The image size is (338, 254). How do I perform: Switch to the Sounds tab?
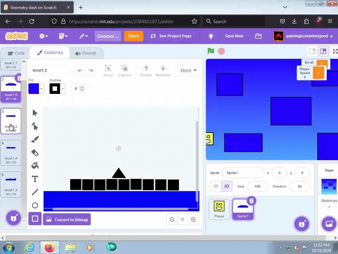pyautogui.click(x=86, y=53)
